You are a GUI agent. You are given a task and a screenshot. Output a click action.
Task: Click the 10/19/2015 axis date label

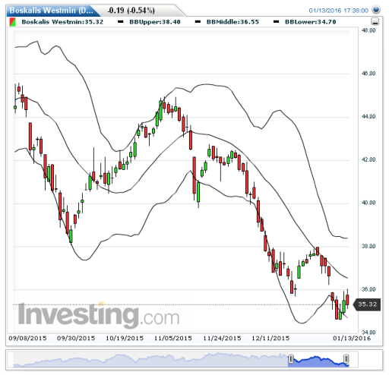point(125,339)
